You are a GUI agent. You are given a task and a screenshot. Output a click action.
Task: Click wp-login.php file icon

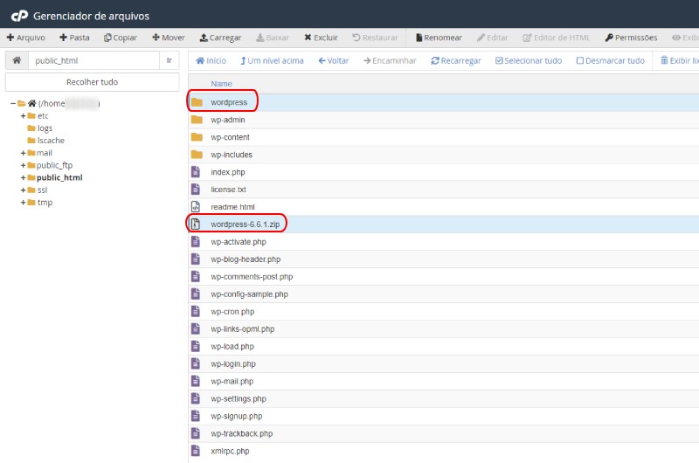click(195, 363)
